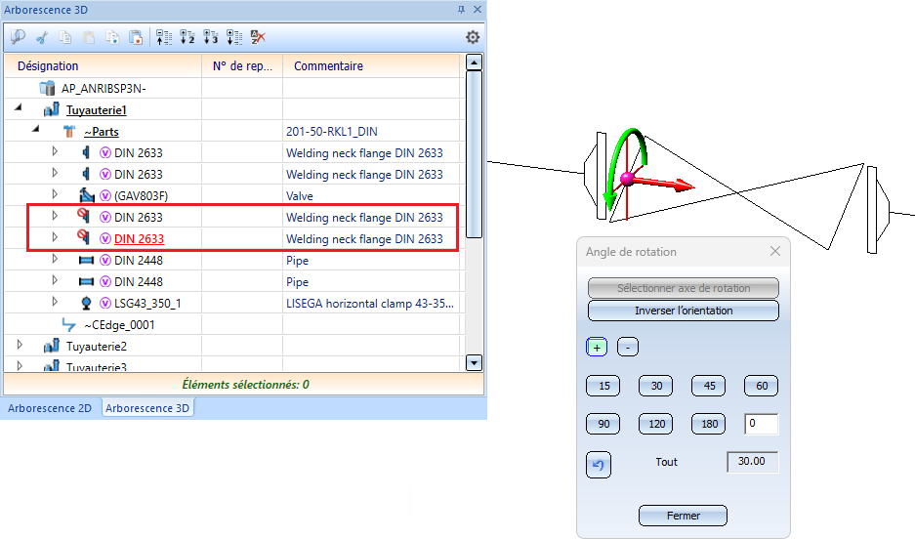Pin the Arborescence 3D panel
The image size is (915, 539).
(x=461, y=10)
